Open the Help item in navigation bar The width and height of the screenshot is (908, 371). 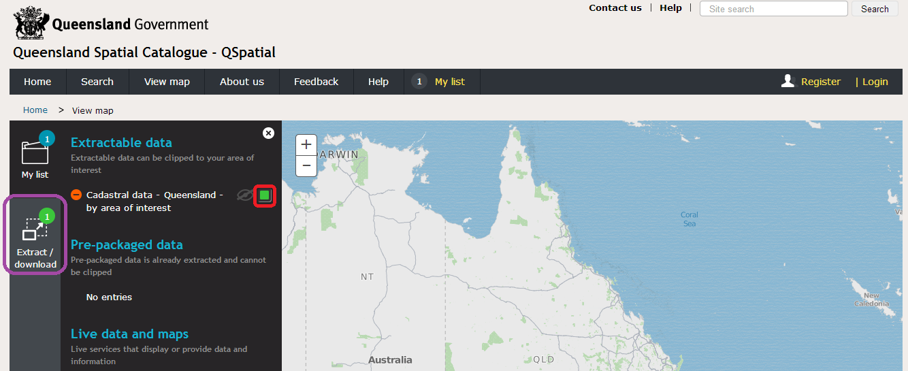378,82
